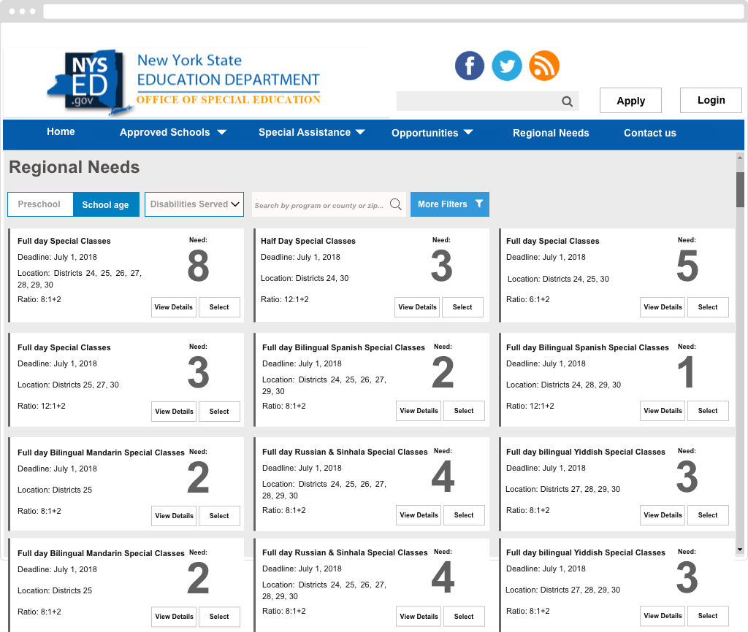Viewport: 748px width, 632px height.
Task: Click the funnel icon on More Filters
Action: tap(479, 204)
